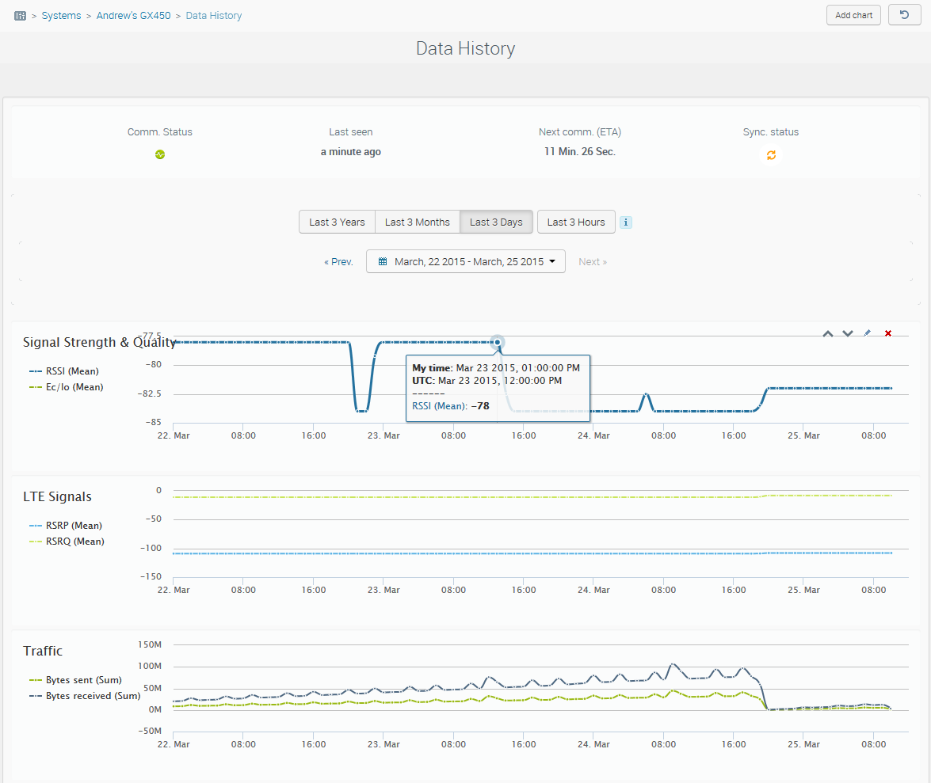Viewport: 931px width, 783px height.
Task: Delete the Signal Strength chart via red X
Action: (887, 333)
